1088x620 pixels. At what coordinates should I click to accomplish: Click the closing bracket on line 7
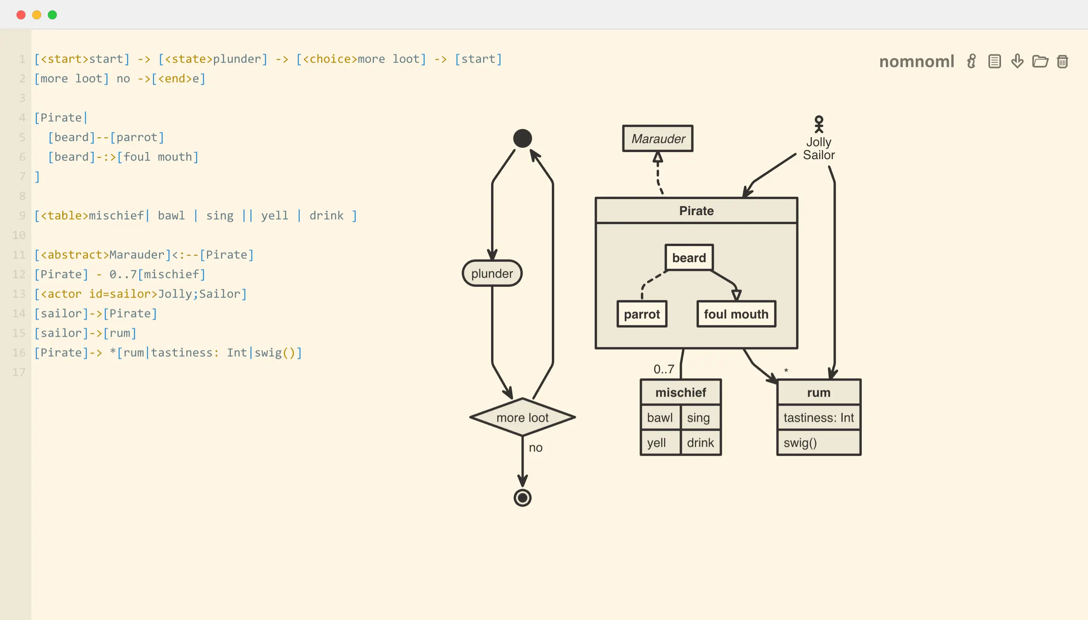click(x=37, y=176)
